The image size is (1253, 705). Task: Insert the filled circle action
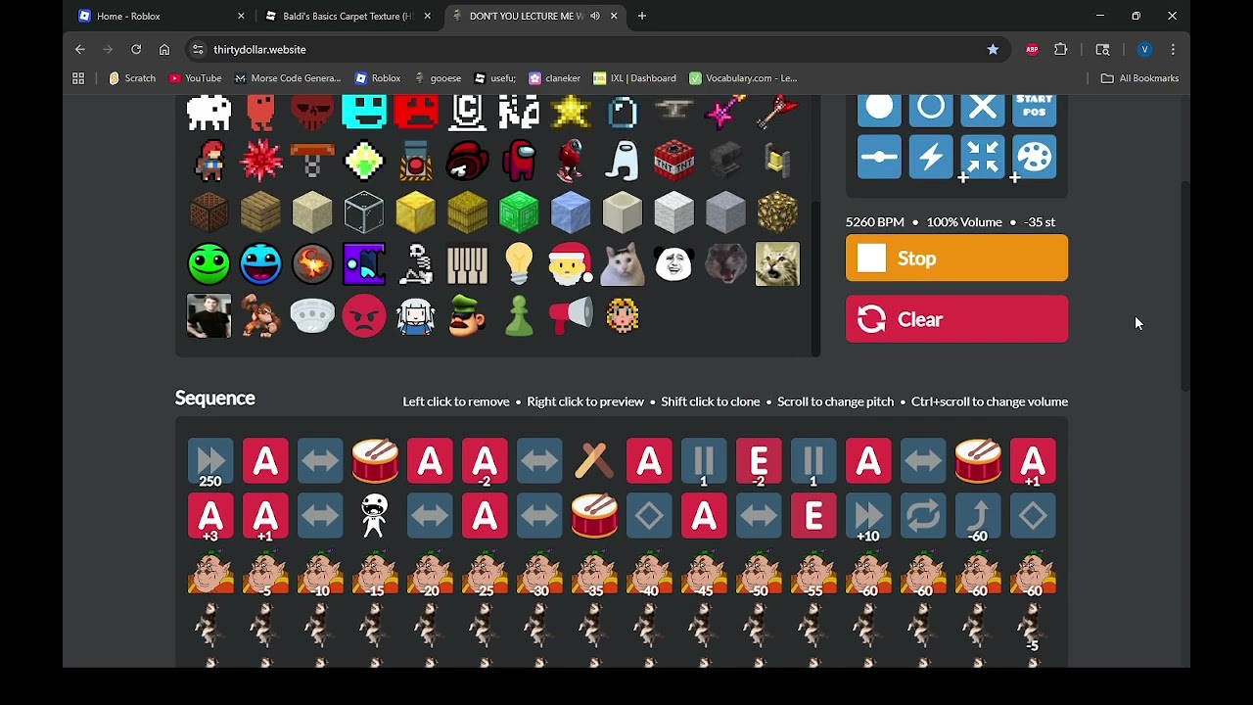[x=879, y=111]
